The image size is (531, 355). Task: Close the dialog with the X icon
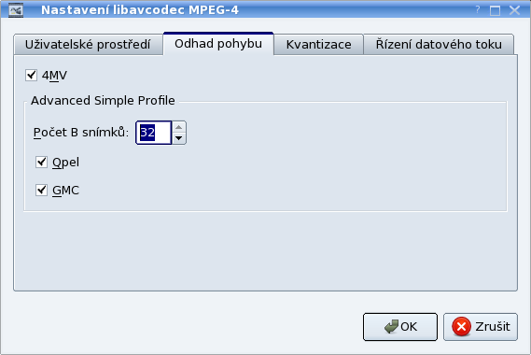pos(515,10)
